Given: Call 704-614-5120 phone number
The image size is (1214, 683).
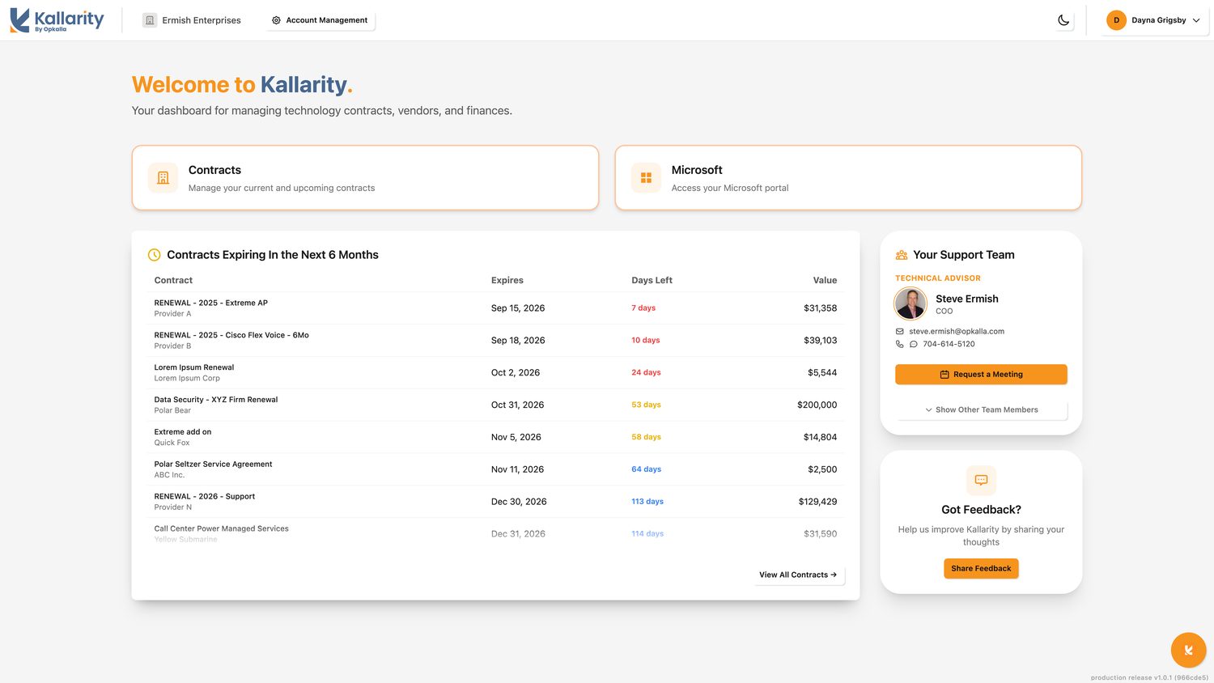Looking at the screenshot, I should pyautogui.click(x=949, y=344).
